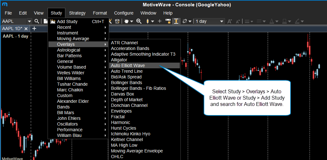327x160 pixels.
Task: Click the candlestick bar type icon
Action: click(147, 21)
